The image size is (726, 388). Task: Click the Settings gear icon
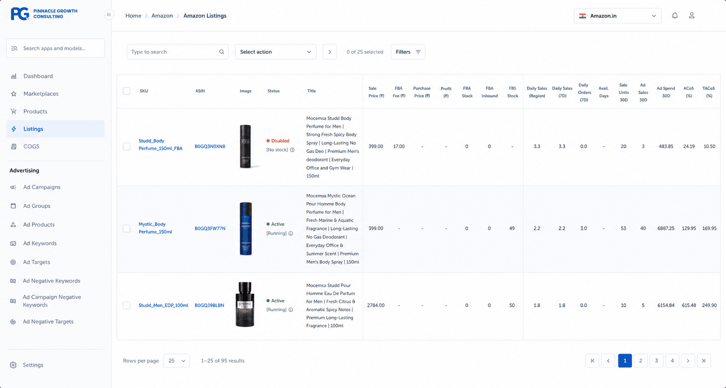click(13, 365)
